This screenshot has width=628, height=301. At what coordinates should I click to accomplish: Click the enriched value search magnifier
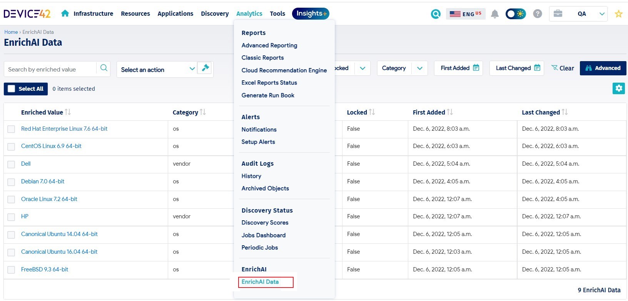pos(104,68)
